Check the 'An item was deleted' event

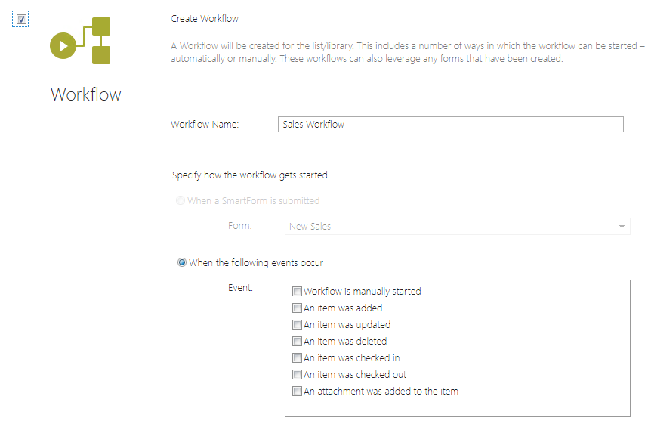coord(297,342)
